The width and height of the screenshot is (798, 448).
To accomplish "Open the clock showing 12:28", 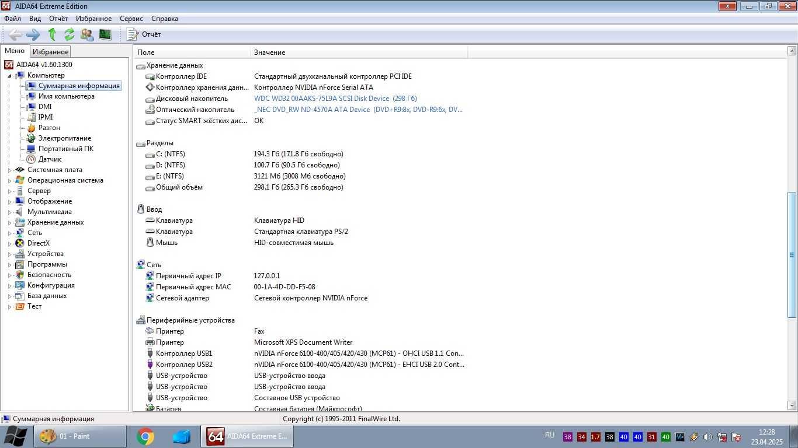I will [766, 436].
